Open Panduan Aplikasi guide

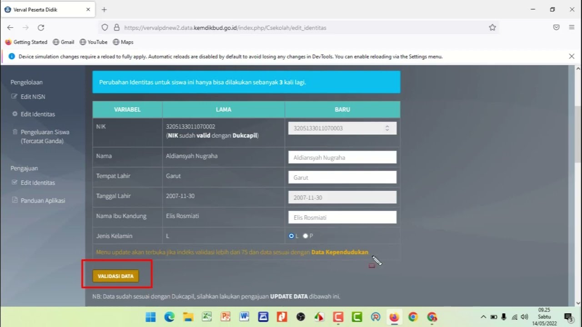[38, 200]
